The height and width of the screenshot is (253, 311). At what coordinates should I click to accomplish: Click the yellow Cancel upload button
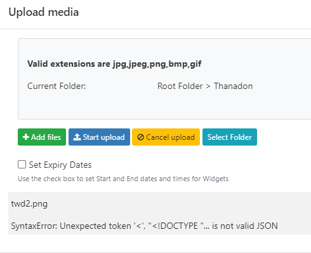[166, 137]
